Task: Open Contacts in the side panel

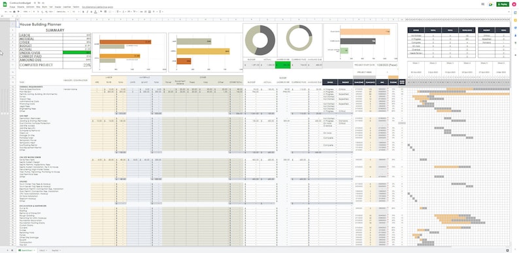Action: (x=515, y=35)
